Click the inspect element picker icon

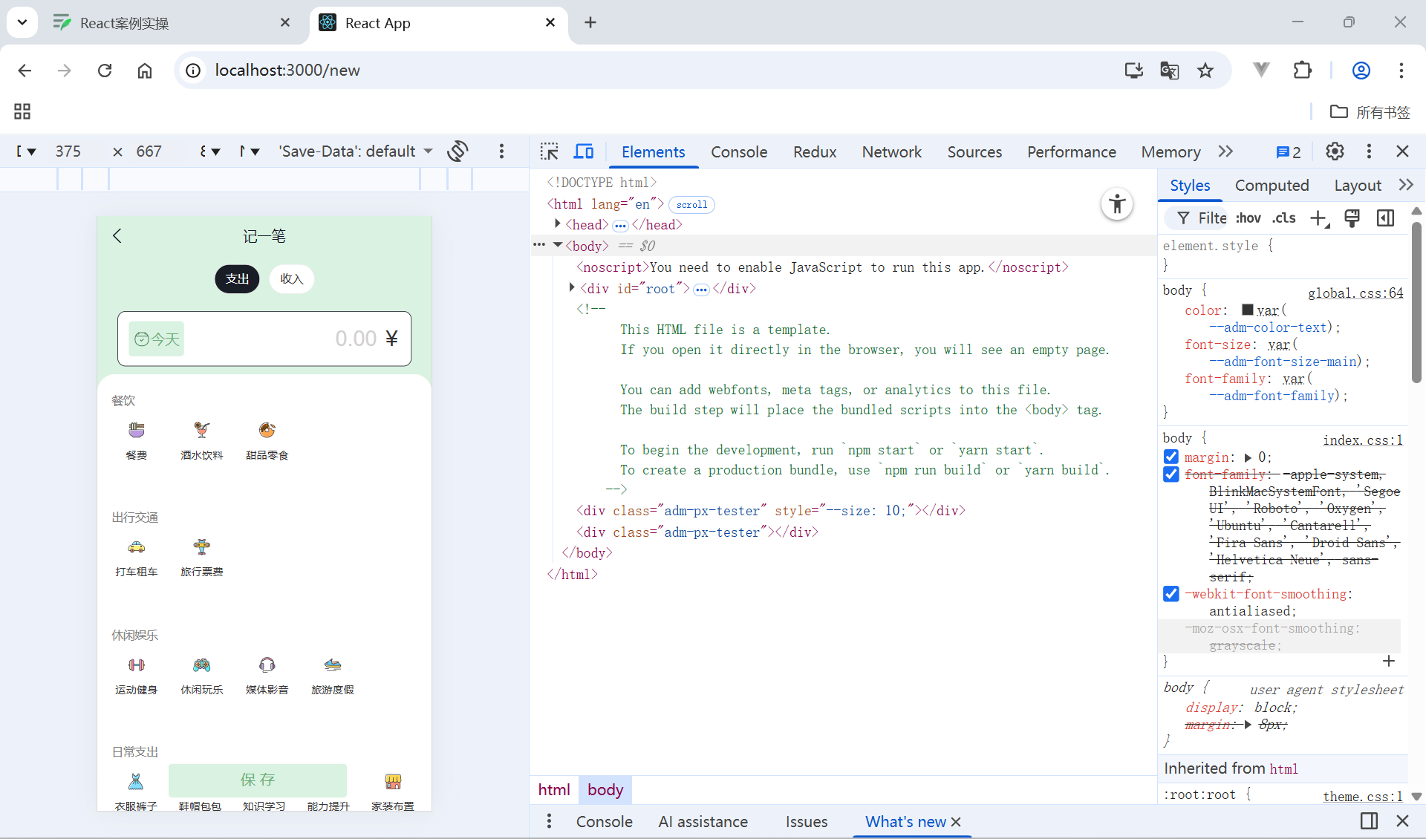point(549,151)
